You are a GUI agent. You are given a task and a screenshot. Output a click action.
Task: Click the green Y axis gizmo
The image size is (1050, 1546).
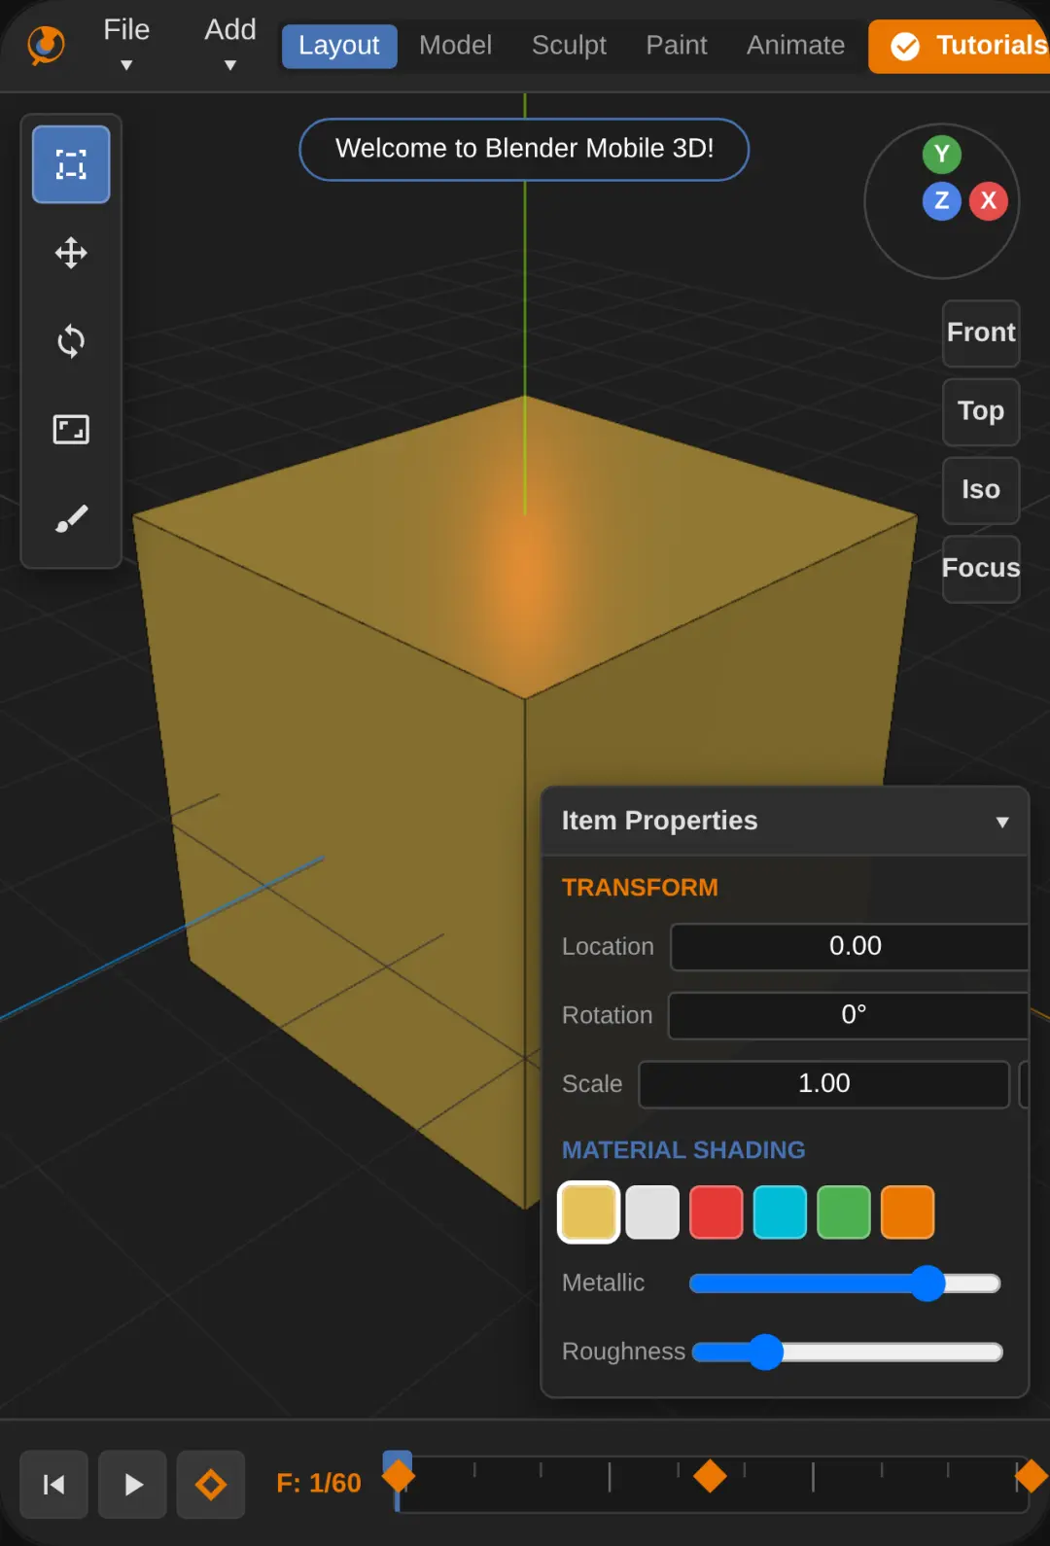(941, 154)
